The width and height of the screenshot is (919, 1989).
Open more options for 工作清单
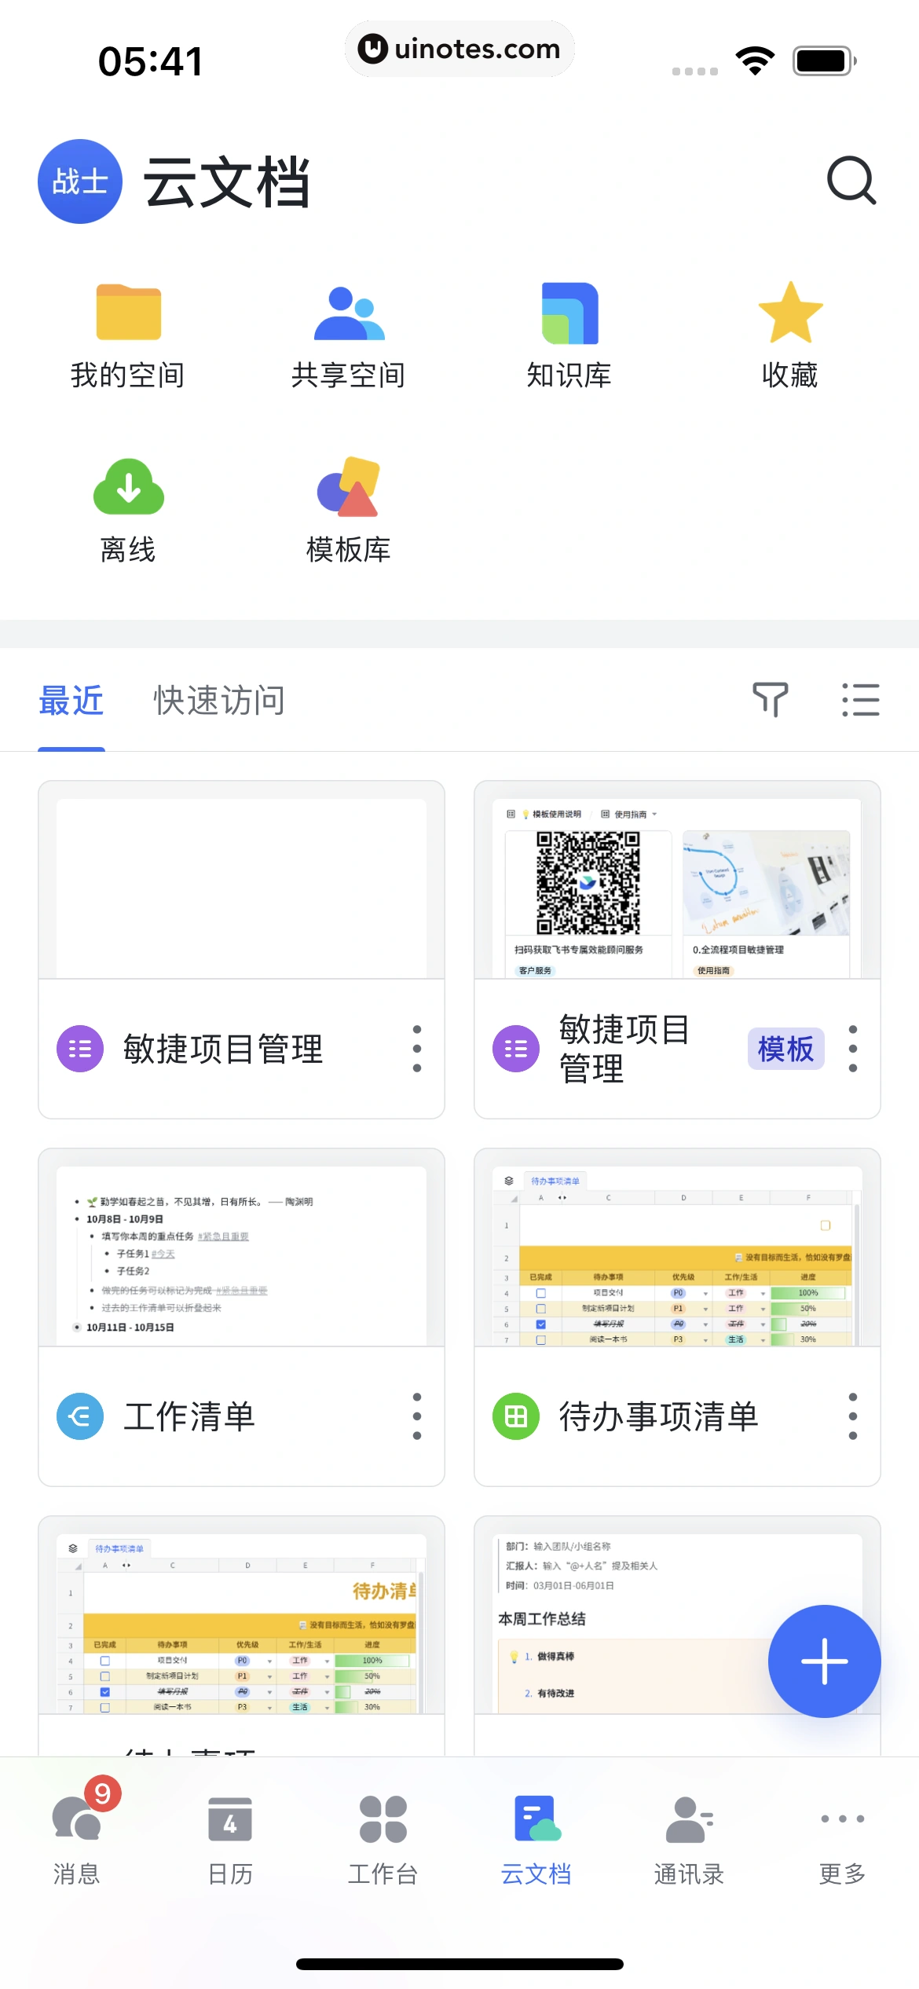(417, 1416)
